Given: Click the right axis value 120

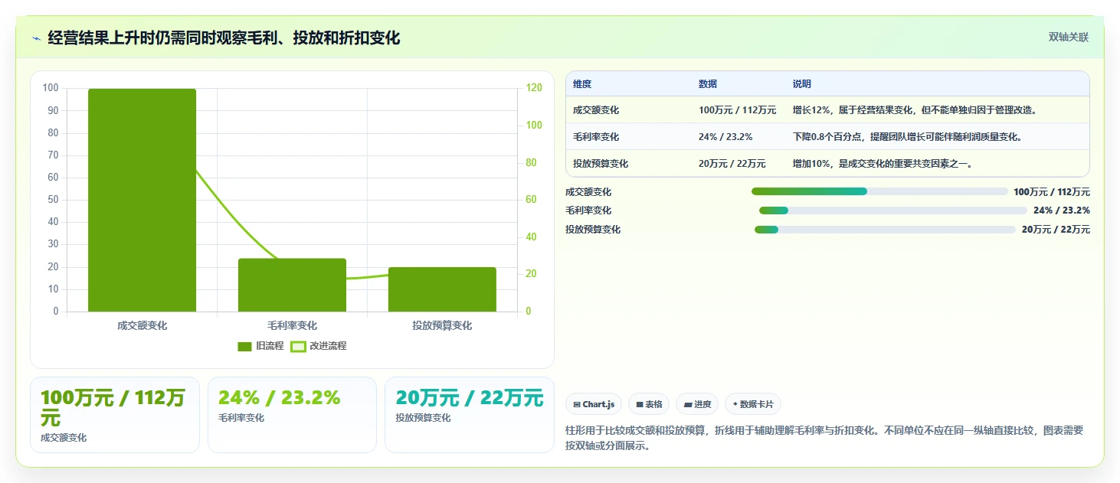Looking at the screenshot, I should click(534, 88).
